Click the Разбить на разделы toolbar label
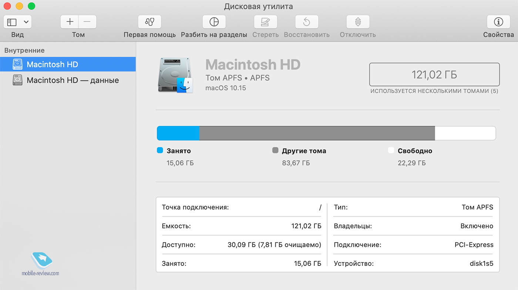 214,35
